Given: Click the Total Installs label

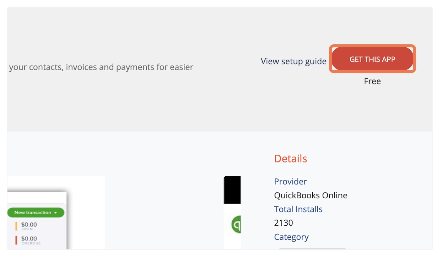Looking at the screenshot, I should click(298, 209).
